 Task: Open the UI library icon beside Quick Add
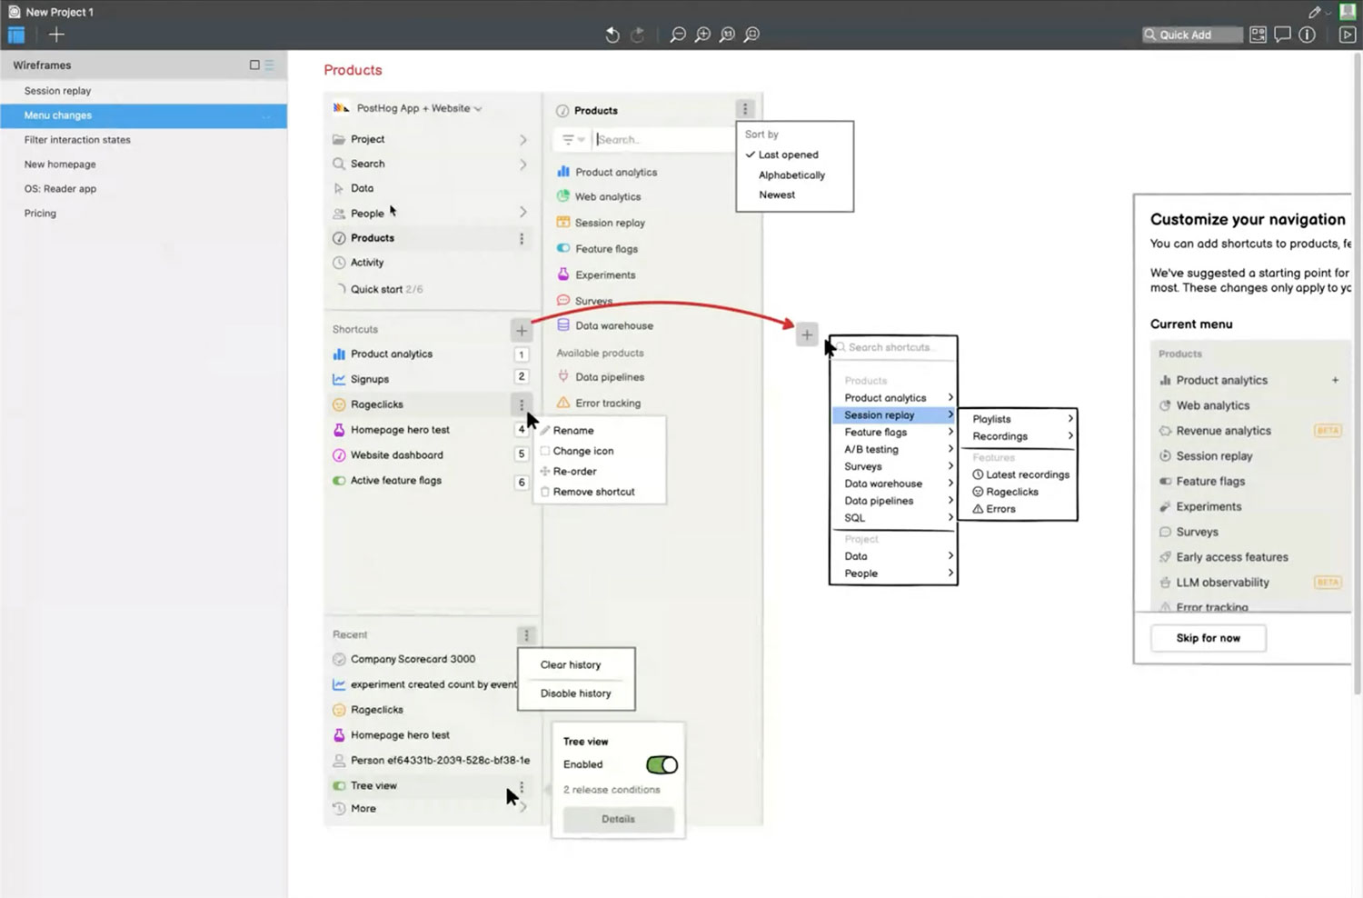click(1258, 35)
